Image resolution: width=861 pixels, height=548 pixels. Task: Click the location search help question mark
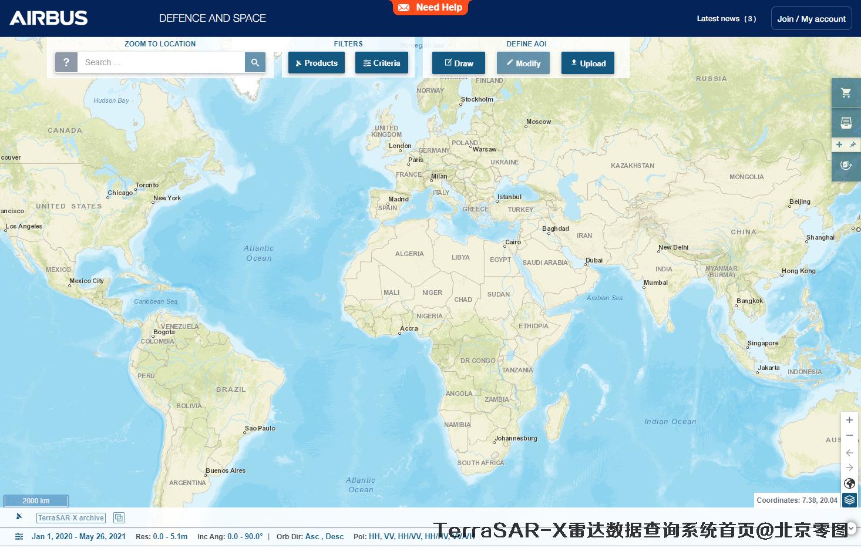coord(66,62)
